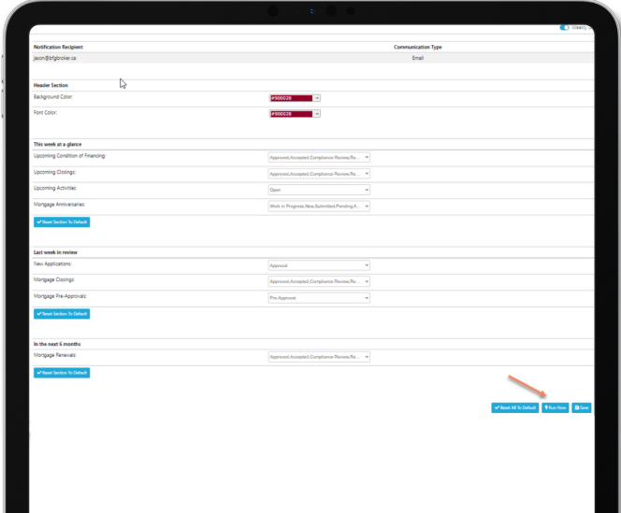This screenshot has height=513, width=621.
Task: Toggle the Weekly switch at top right
Action: pyautogui.click(x=564, y=28)
